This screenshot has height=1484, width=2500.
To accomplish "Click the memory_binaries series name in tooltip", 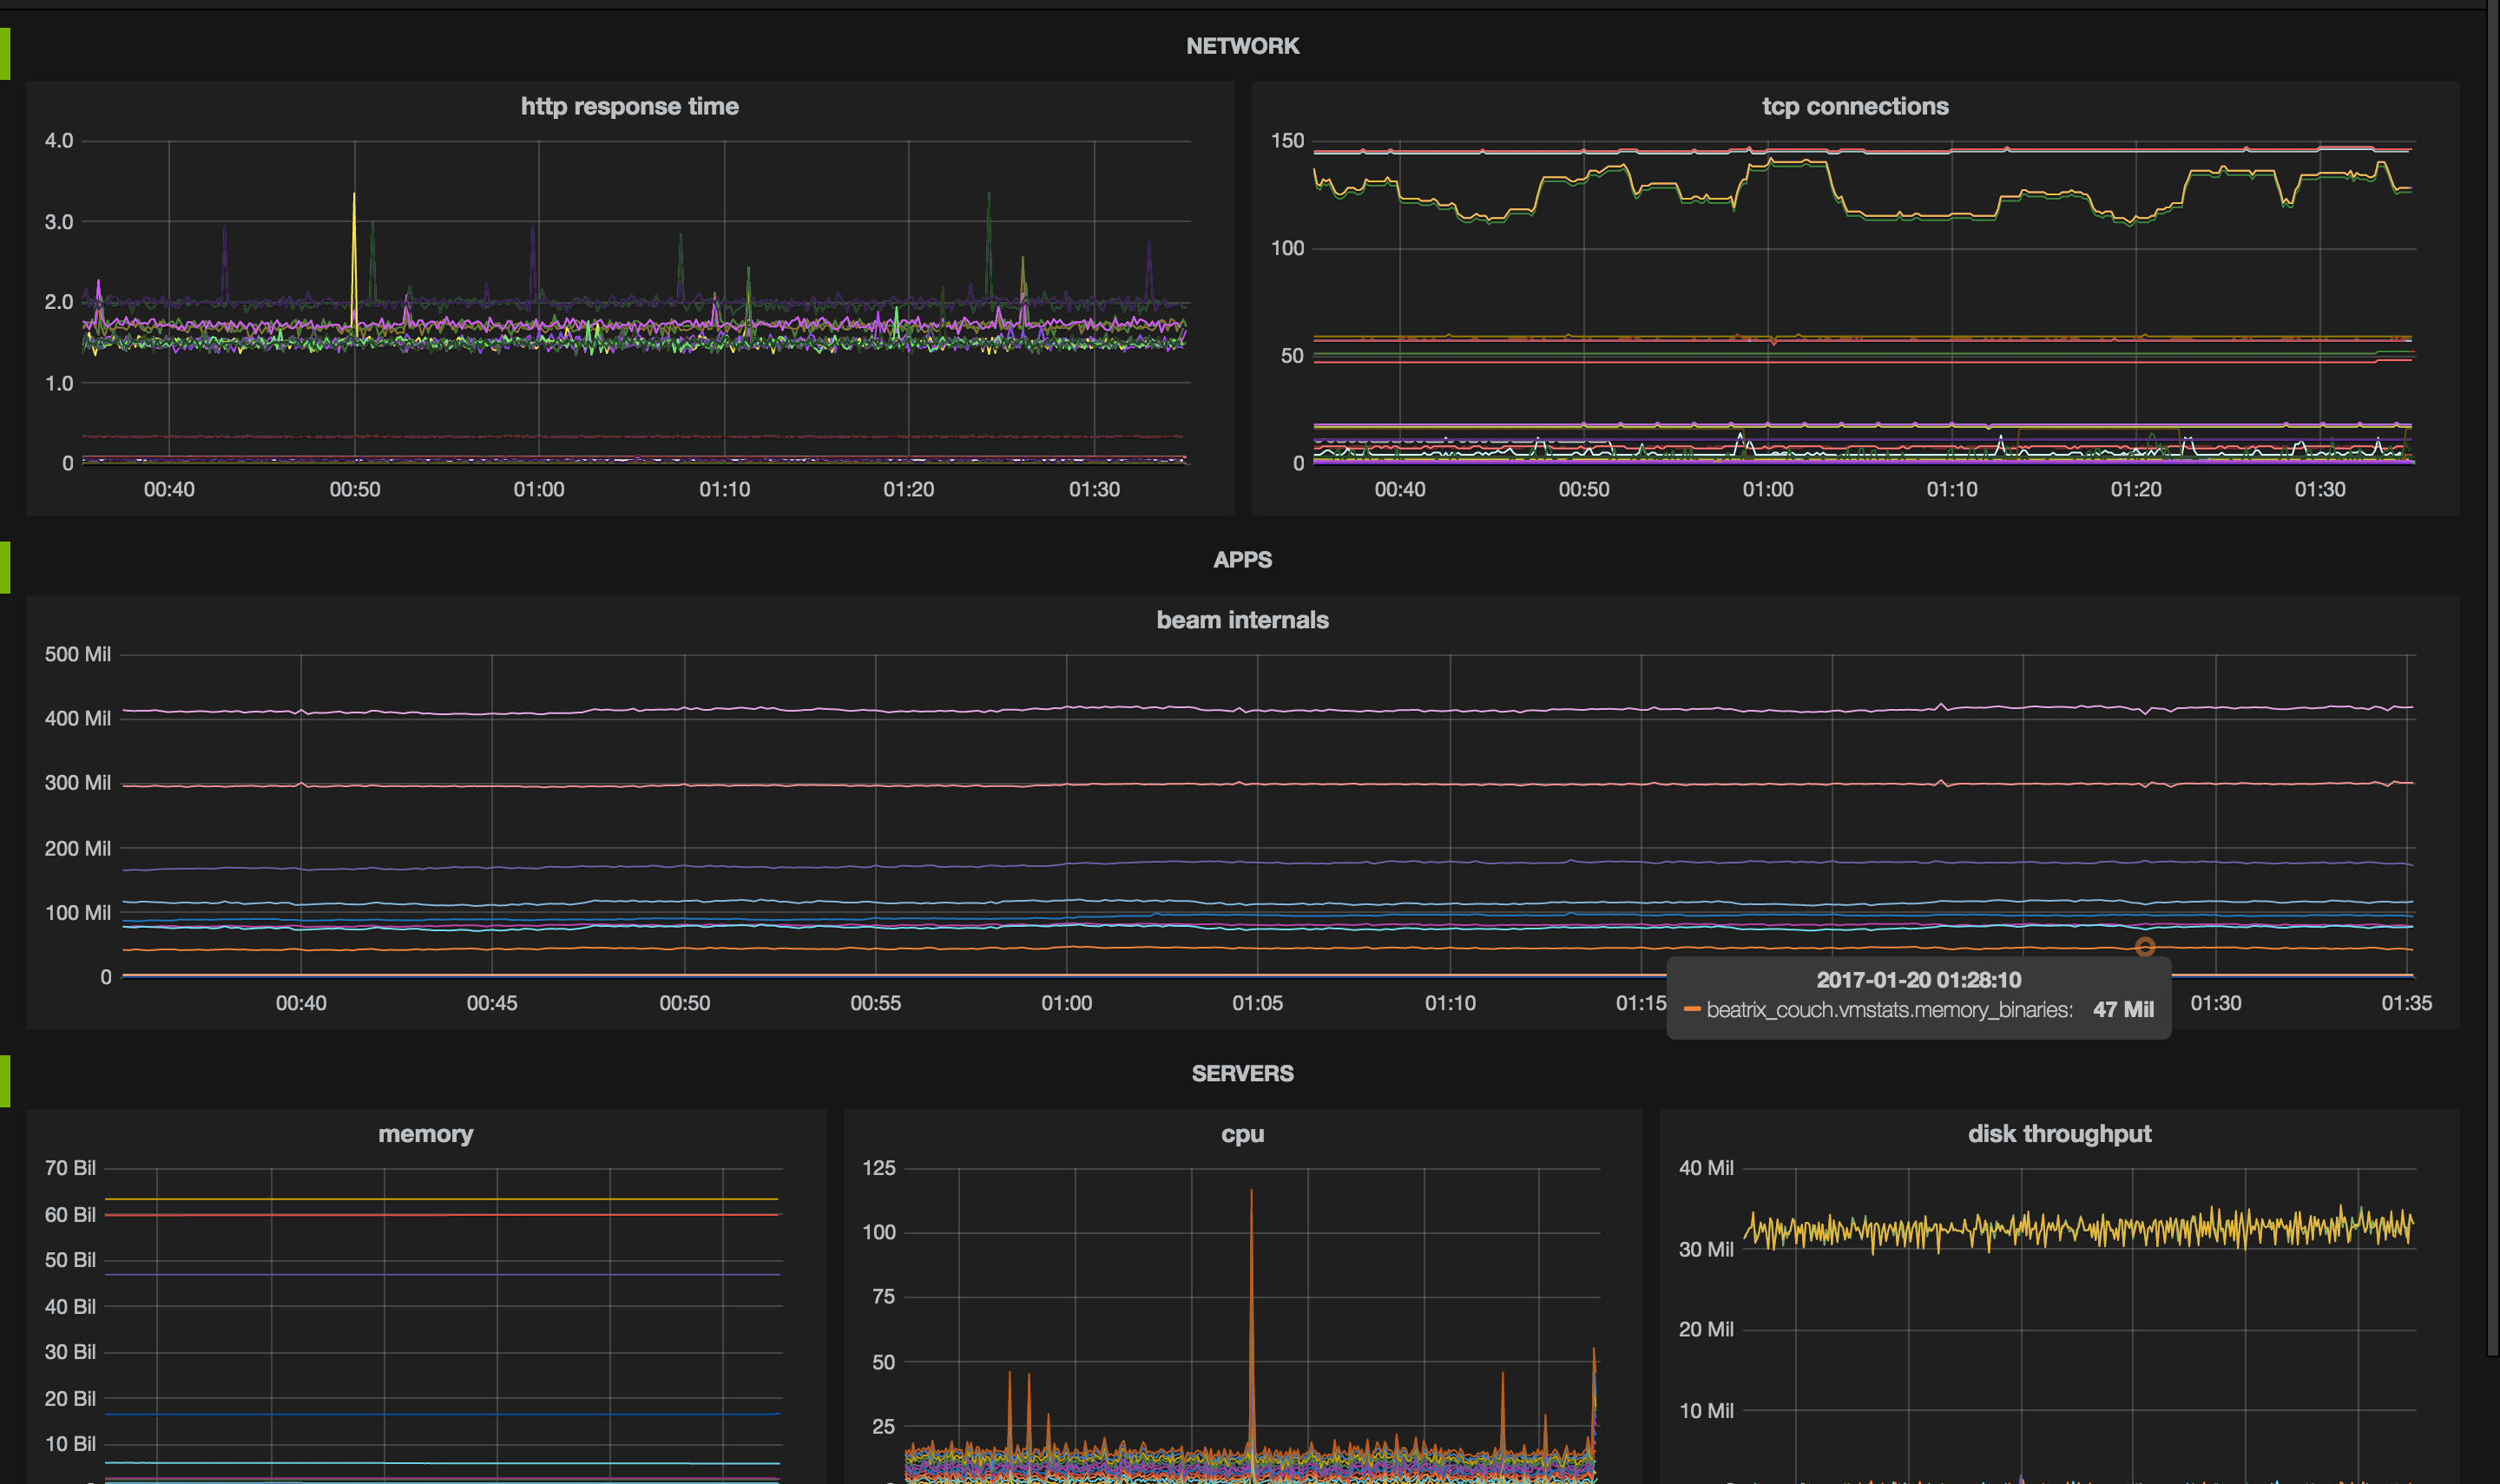I will point(1889,1010).
